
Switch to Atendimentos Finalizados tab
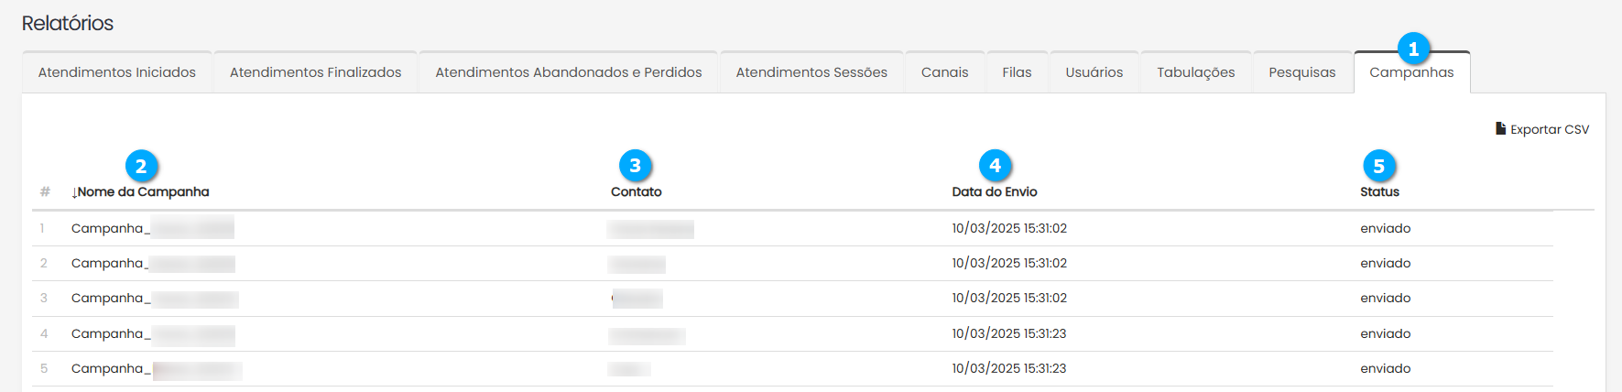315,72
